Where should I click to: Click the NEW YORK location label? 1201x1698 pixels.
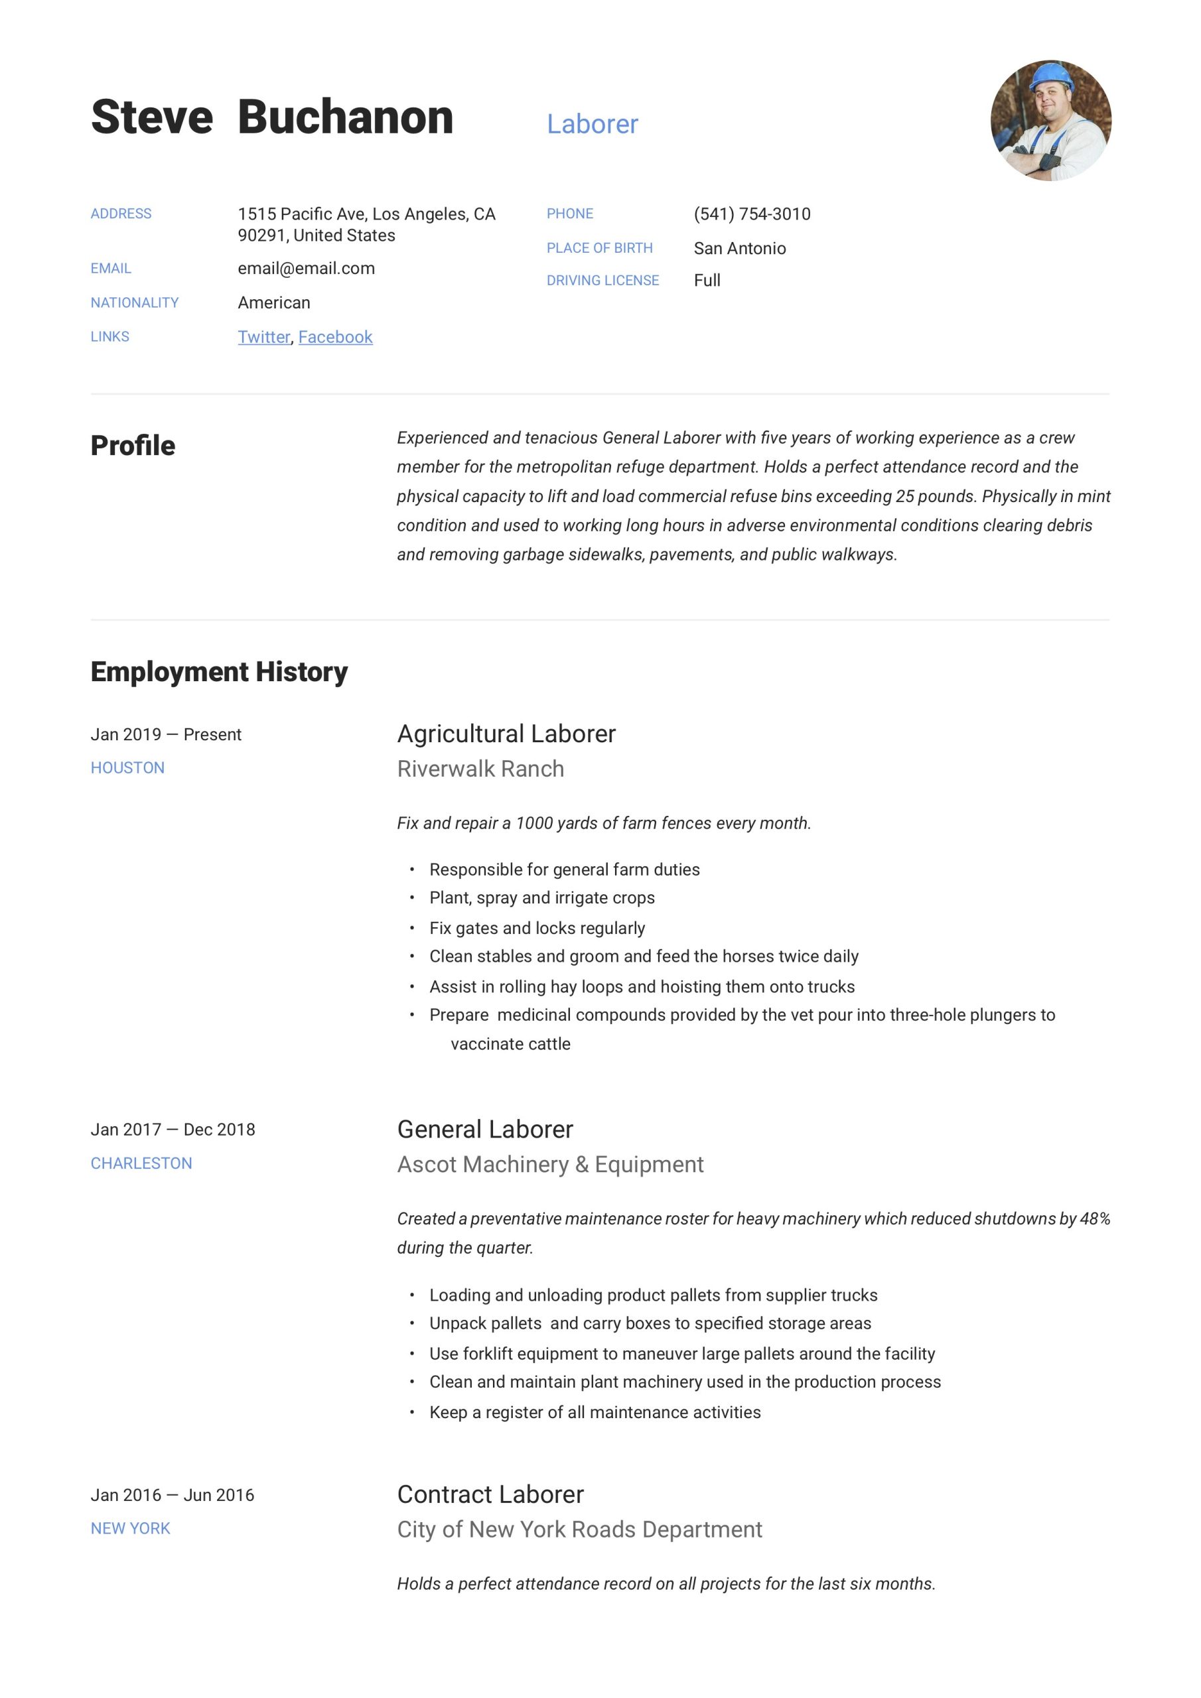coord(130,1529)
